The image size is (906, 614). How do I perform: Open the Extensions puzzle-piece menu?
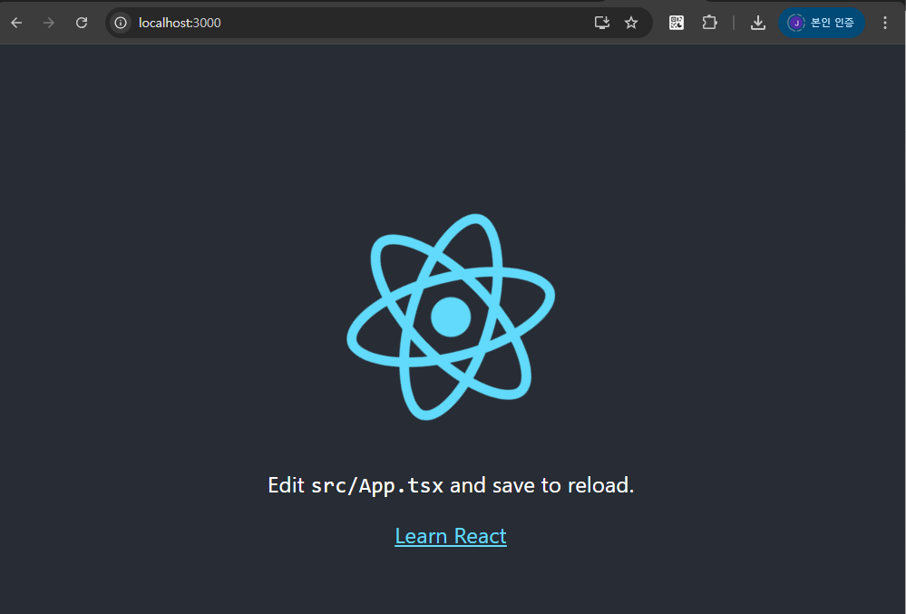click(x=709, y=23)
